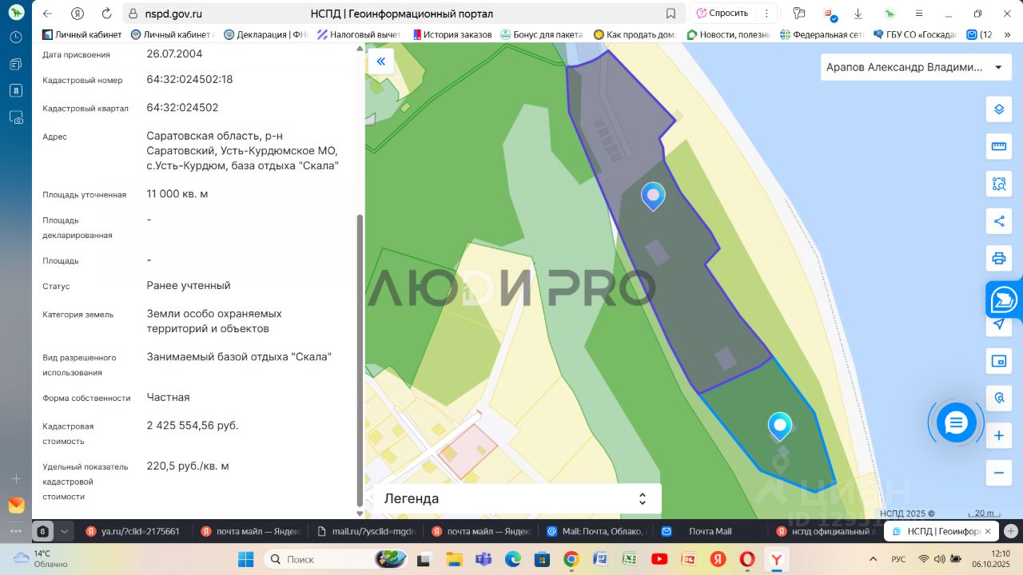Share the current map view
The image size is (1023, 575).
(x=999, y=221)
